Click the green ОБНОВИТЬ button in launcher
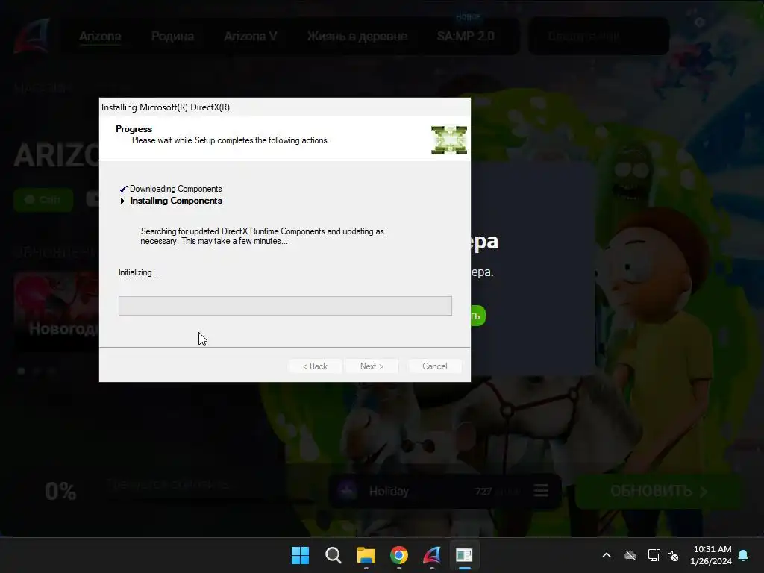Screen dimensions: 764x573 (x=659, y=491)
